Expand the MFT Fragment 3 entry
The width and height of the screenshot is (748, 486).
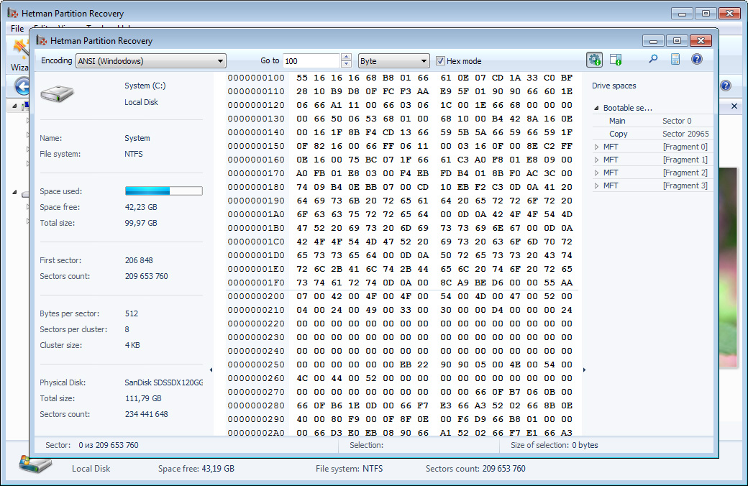(596, 186)
